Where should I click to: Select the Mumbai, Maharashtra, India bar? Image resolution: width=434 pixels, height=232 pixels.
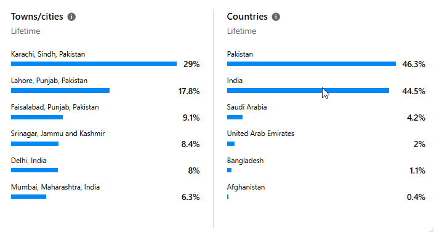point(28,196)
